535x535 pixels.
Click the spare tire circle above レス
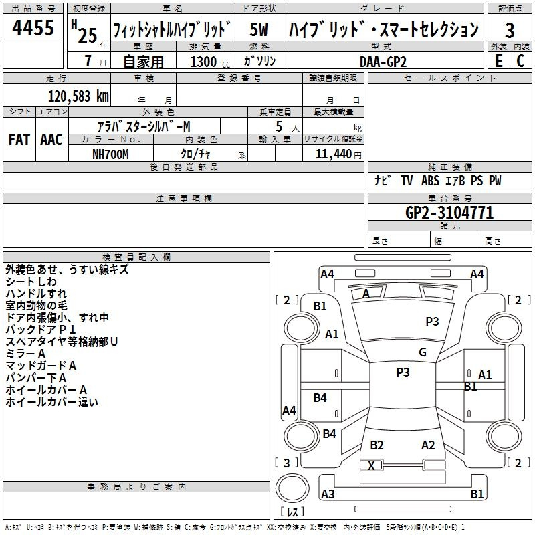point(292,488)
